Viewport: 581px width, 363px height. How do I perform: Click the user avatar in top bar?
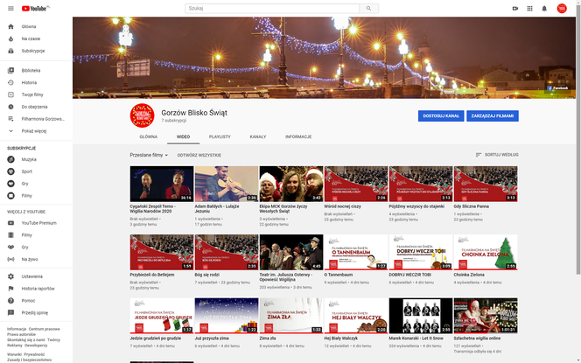[x=562, y=8]
